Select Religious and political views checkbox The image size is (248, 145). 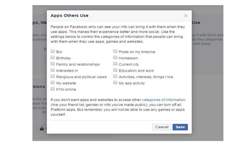click(53, 76)
